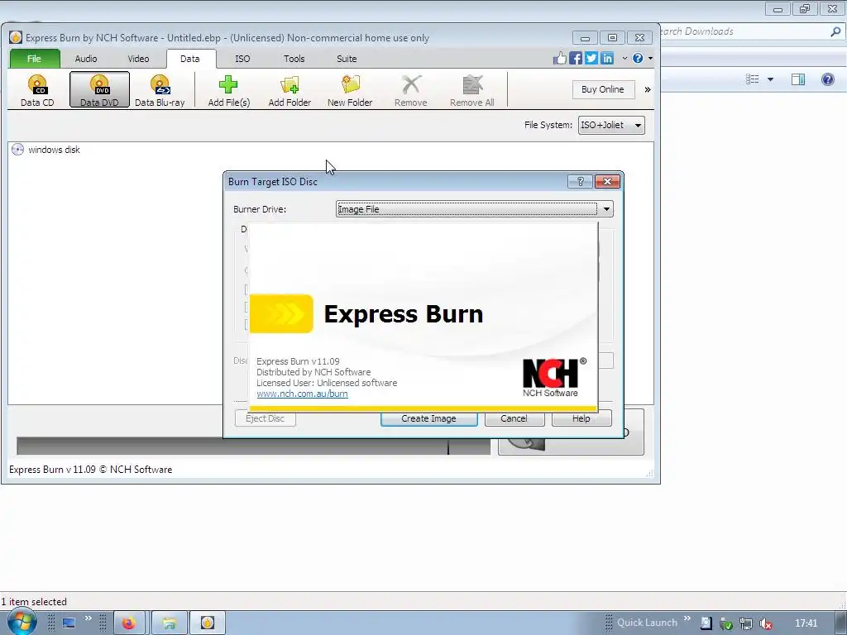The height and width of the screenshot is (635, 847).
Task: Expand toolbar overflow chevron next to Buy Online
Action: [x=647, y=89]
